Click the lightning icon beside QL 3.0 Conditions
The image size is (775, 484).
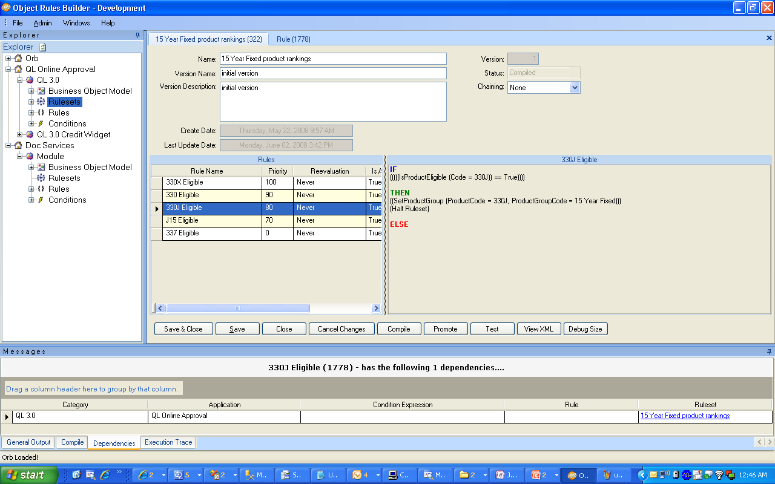[41, 123]
